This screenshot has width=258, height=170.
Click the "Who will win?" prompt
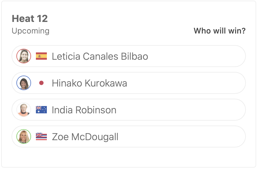coord(219,31)
